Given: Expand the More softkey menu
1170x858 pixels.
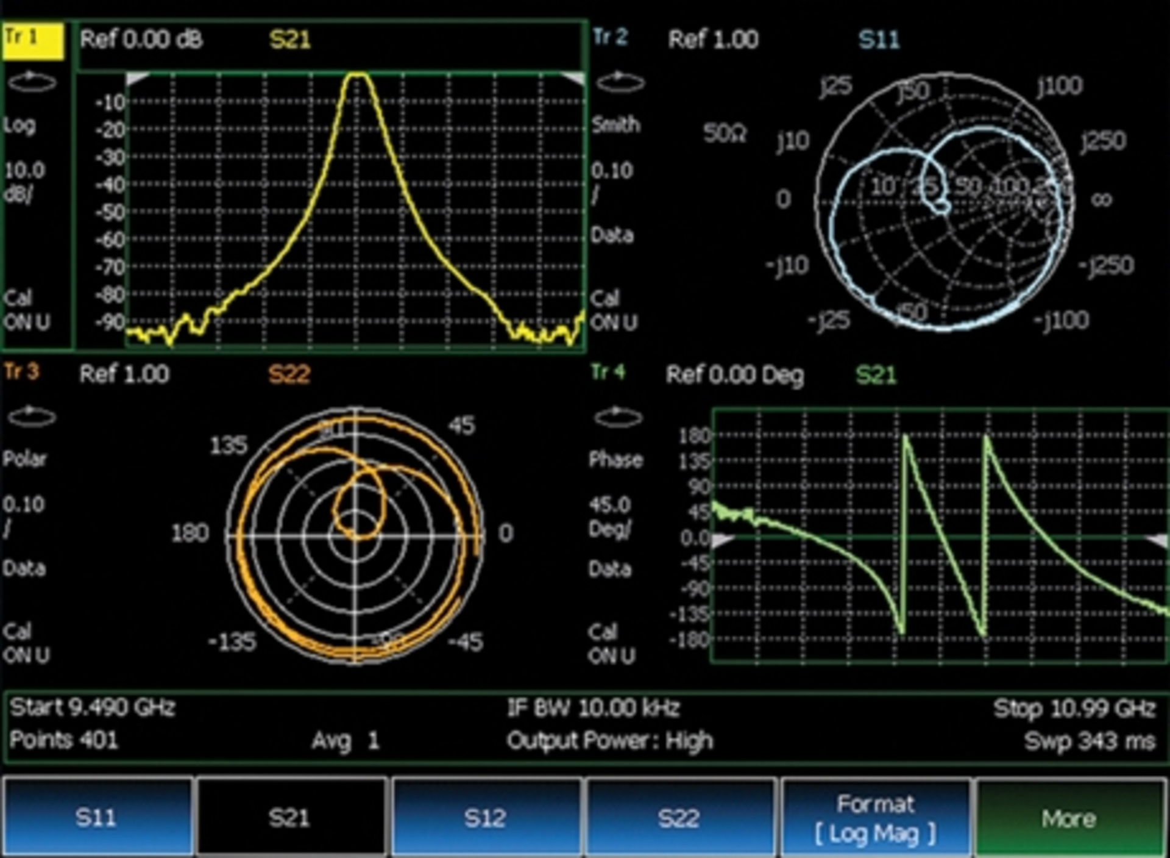Looking at the screenshot, I should 1069,818.
